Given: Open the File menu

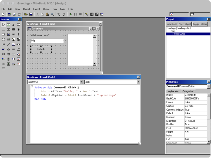Looking at the screenshot, I should (x=3, y=9).
